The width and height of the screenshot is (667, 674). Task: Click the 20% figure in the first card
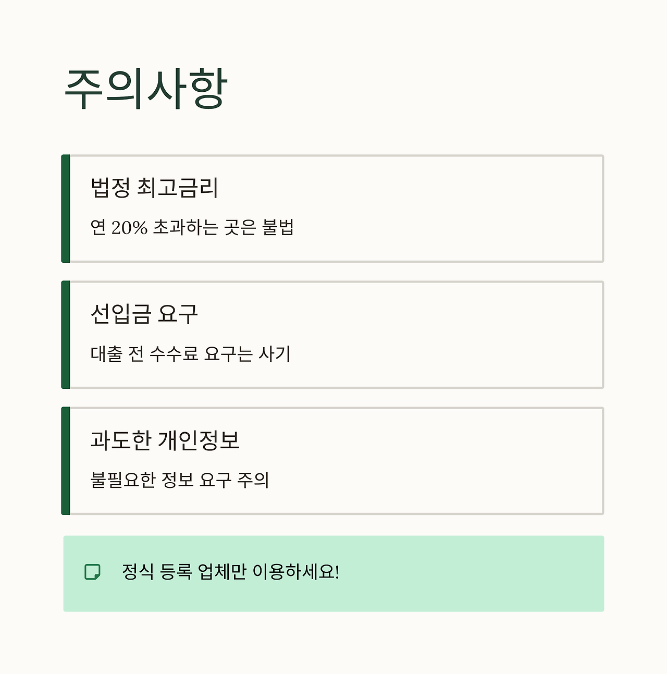[x=129, y=228]
